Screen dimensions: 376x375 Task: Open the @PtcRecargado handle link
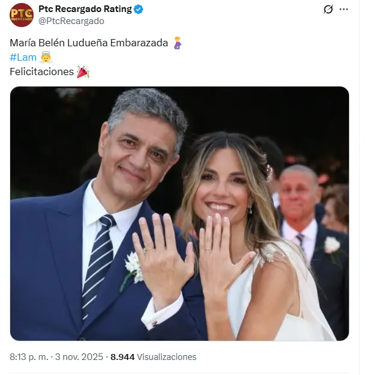tap(71, 21)
